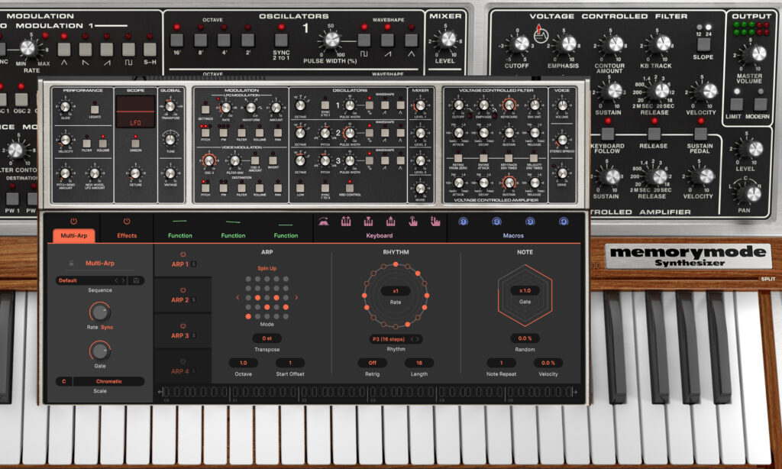Open the third Function tab
The width and height of the screenshot is (782, 469).
click(286, 235)
